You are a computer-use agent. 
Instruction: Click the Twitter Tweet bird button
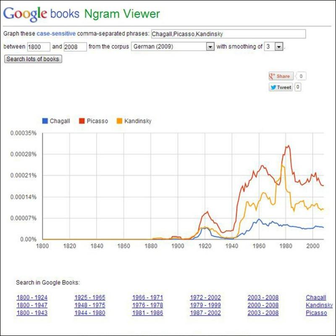click(x=281, y=87)
